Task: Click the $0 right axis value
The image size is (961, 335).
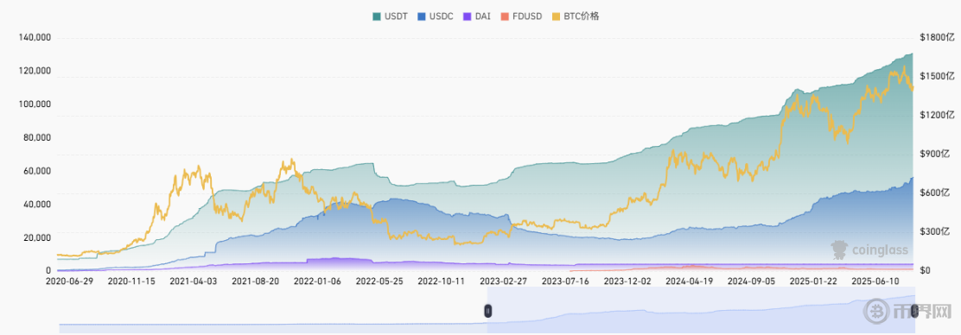Action: [x=925, y=270]
